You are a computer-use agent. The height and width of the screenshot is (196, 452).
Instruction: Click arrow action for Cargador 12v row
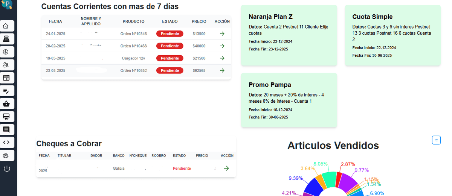coord(222,58)
